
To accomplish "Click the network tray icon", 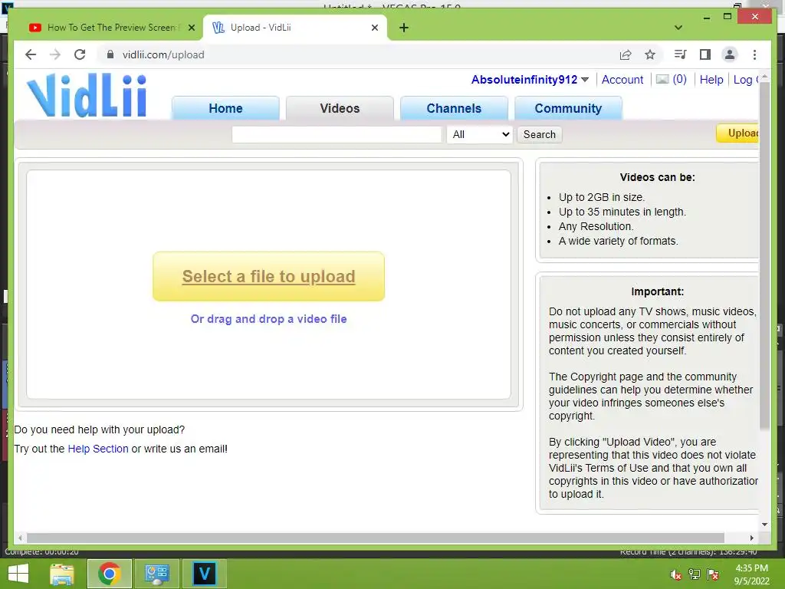I will click(695, 574).
